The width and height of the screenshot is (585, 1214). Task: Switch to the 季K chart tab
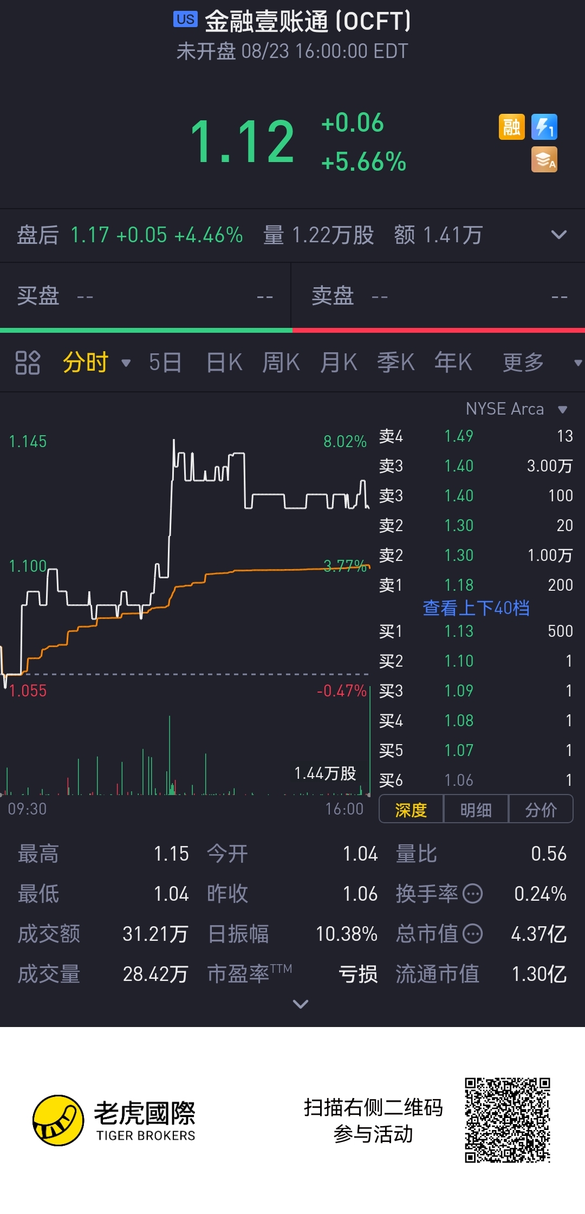[396, 363]
